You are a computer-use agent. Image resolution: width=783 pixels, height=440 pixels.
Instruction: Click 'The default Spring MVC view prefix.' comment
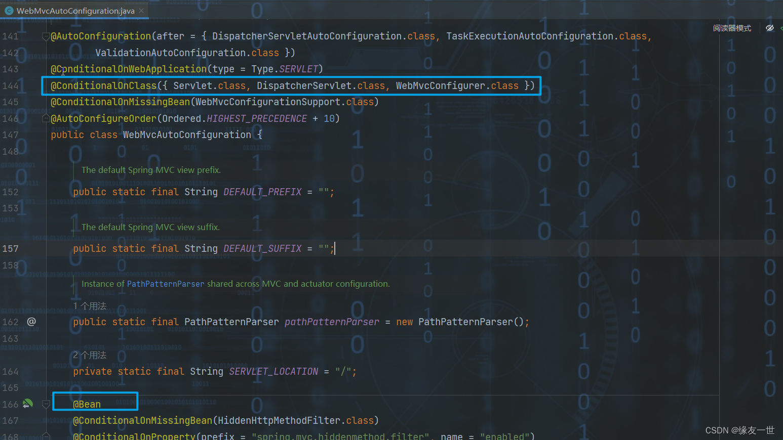[x=151, y=170]
